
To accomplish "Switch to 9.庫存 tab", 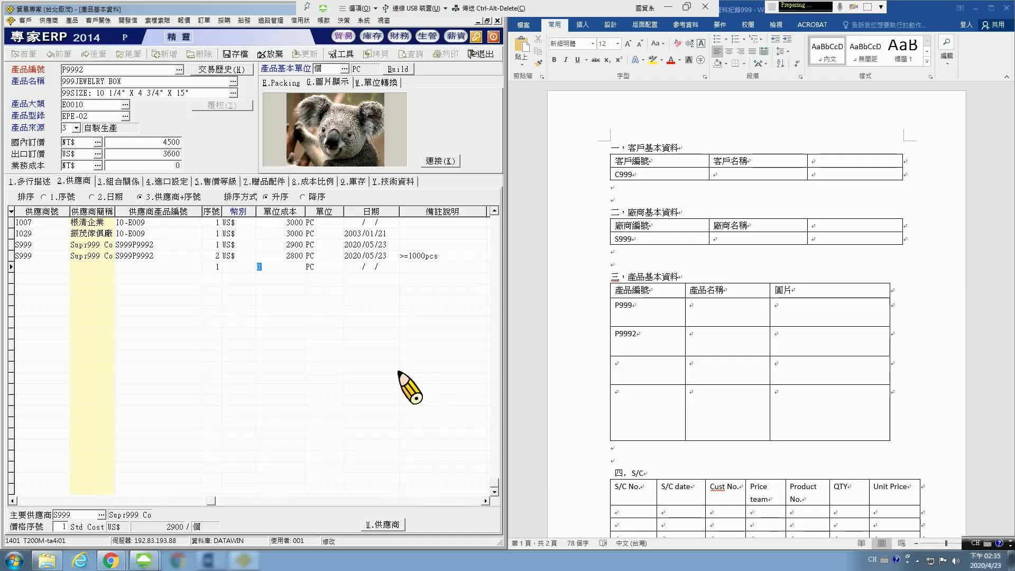I will coord(353,181).
